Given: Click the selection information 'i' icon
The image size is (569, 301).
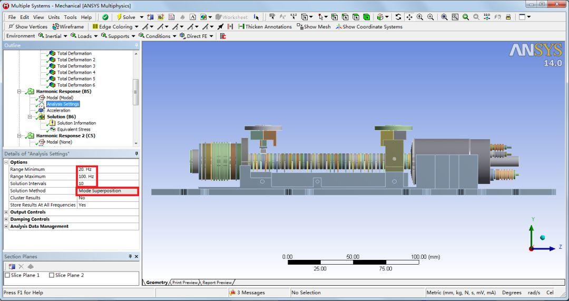Looking at the screenshot, I should pyautogui.click(x=257, y=17).
